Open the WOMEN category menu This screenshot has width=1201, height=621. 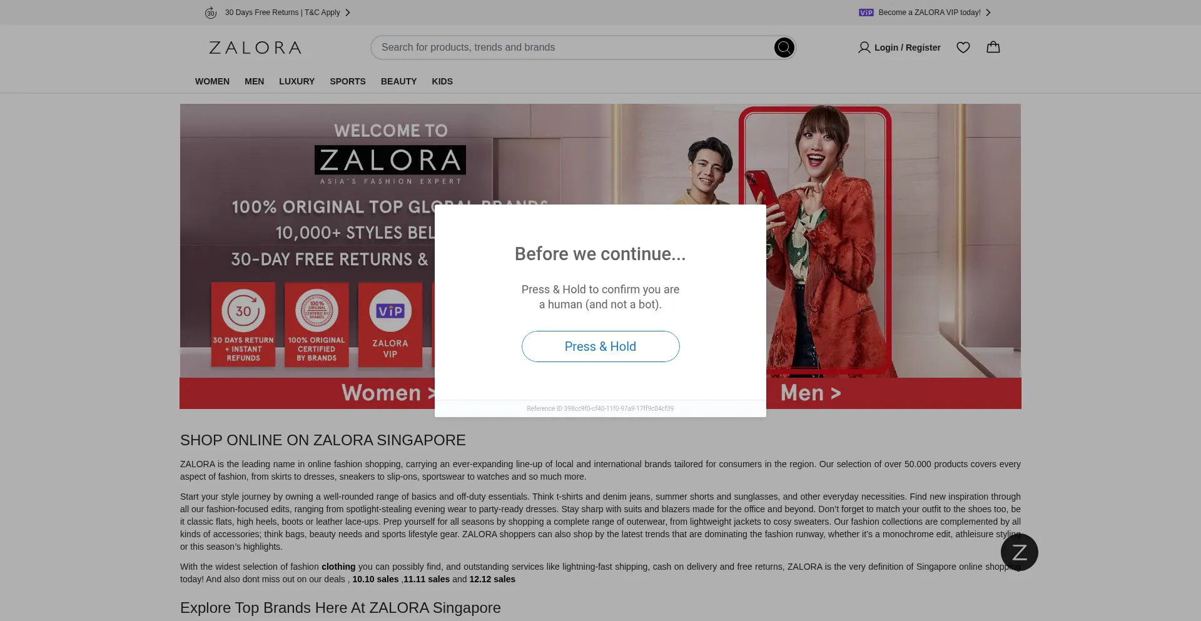(x=212, y=81)
